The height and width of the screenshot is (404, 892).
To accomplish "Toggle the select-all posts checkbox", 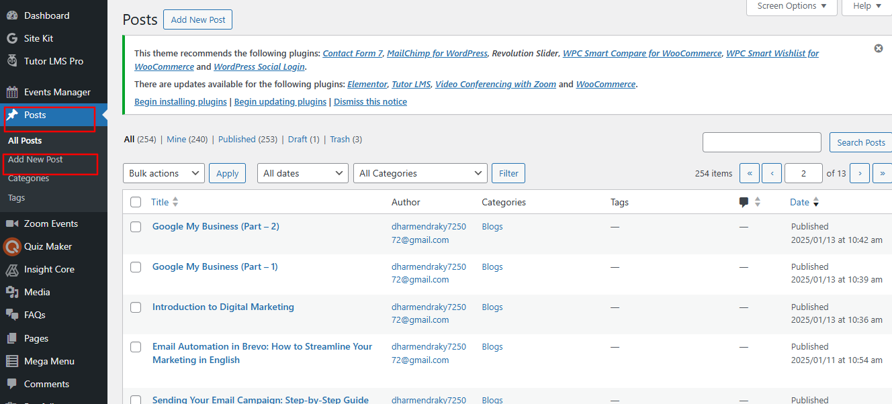I will [136, 202].
